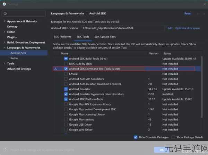
Task: Switch to SDK Platforms tab
Action: (62, 37)
